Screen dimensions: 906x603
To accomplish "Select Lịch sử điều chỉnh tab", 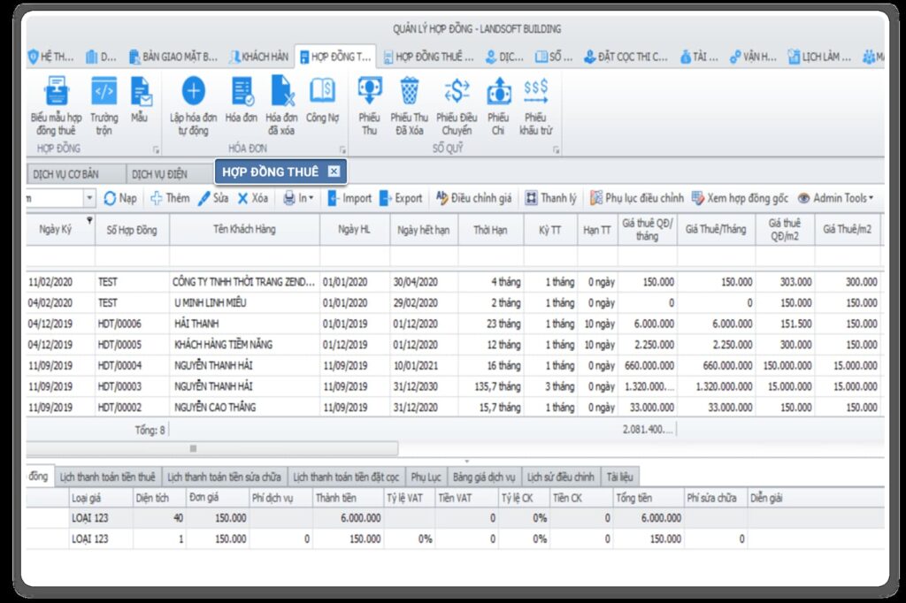I will click(560, 477).
